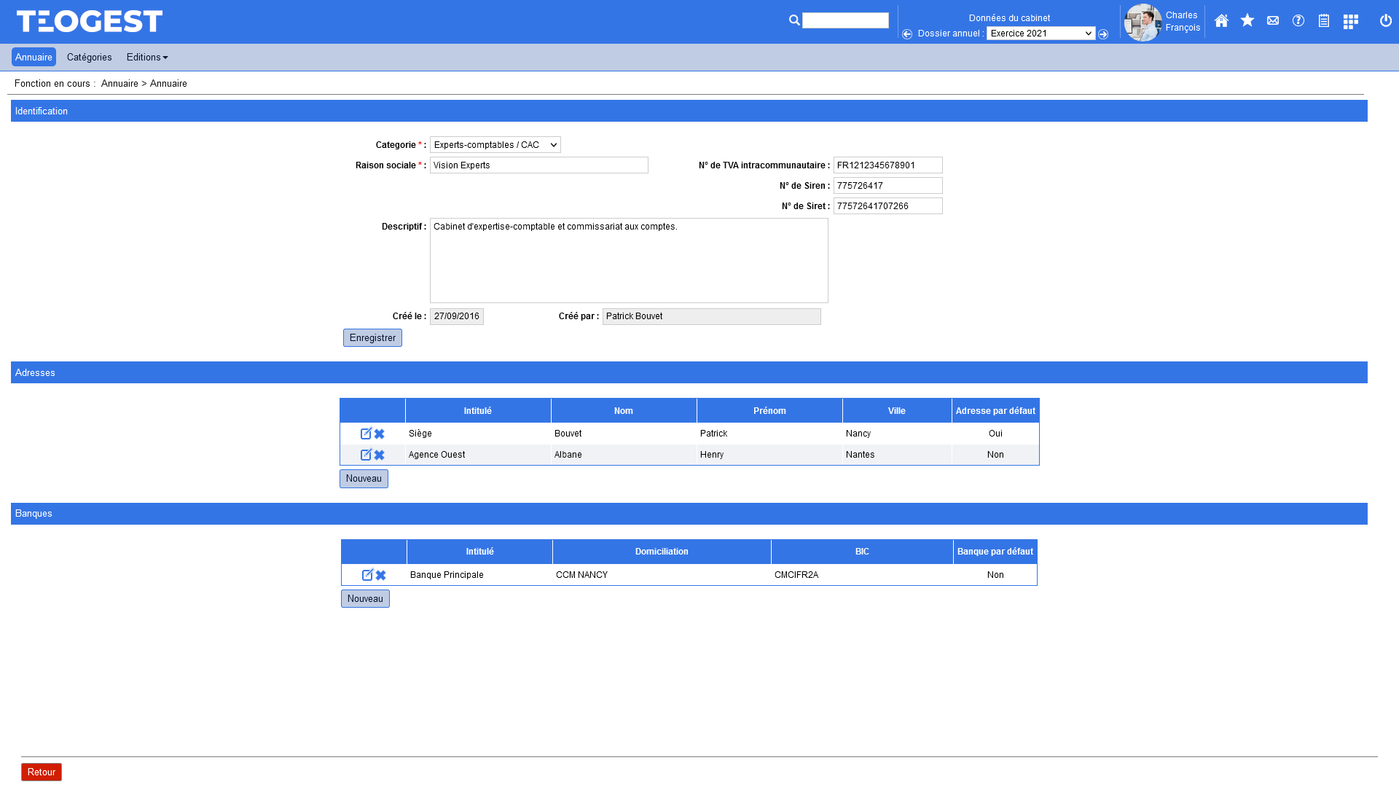Open the Categorie dropdown
The width and height of the screenshot is (1399, 787).
pos(495,145)
